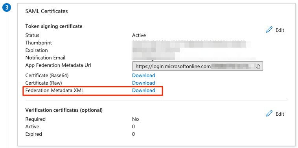Click the blurred Expiration value
The image size is (298, 148).
click(156, 50)
